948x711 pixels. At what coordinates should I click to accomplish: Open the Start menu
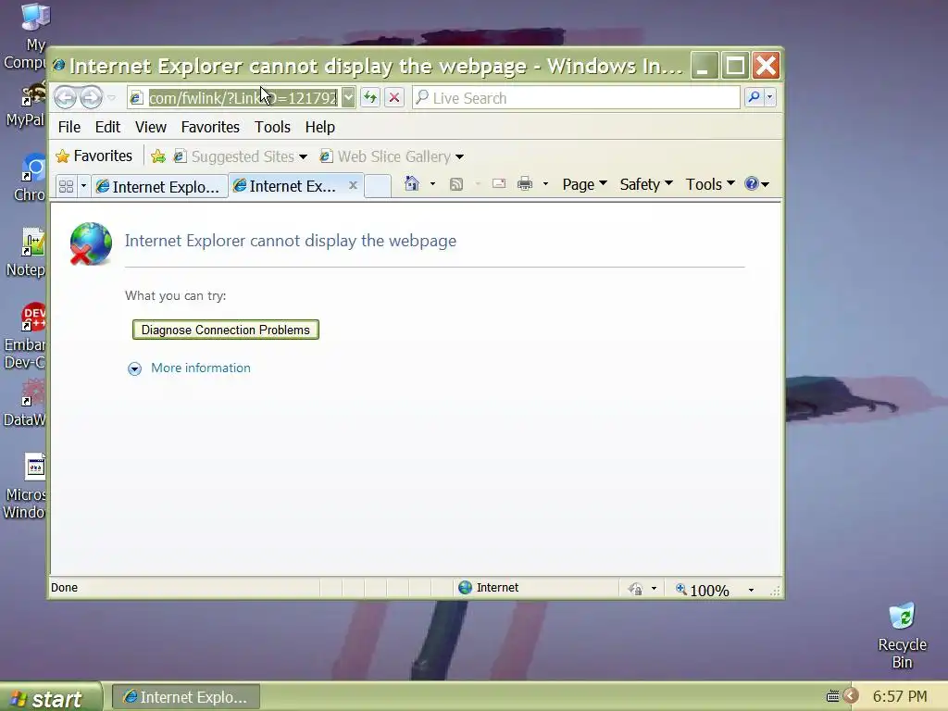(x=51, y=698)
